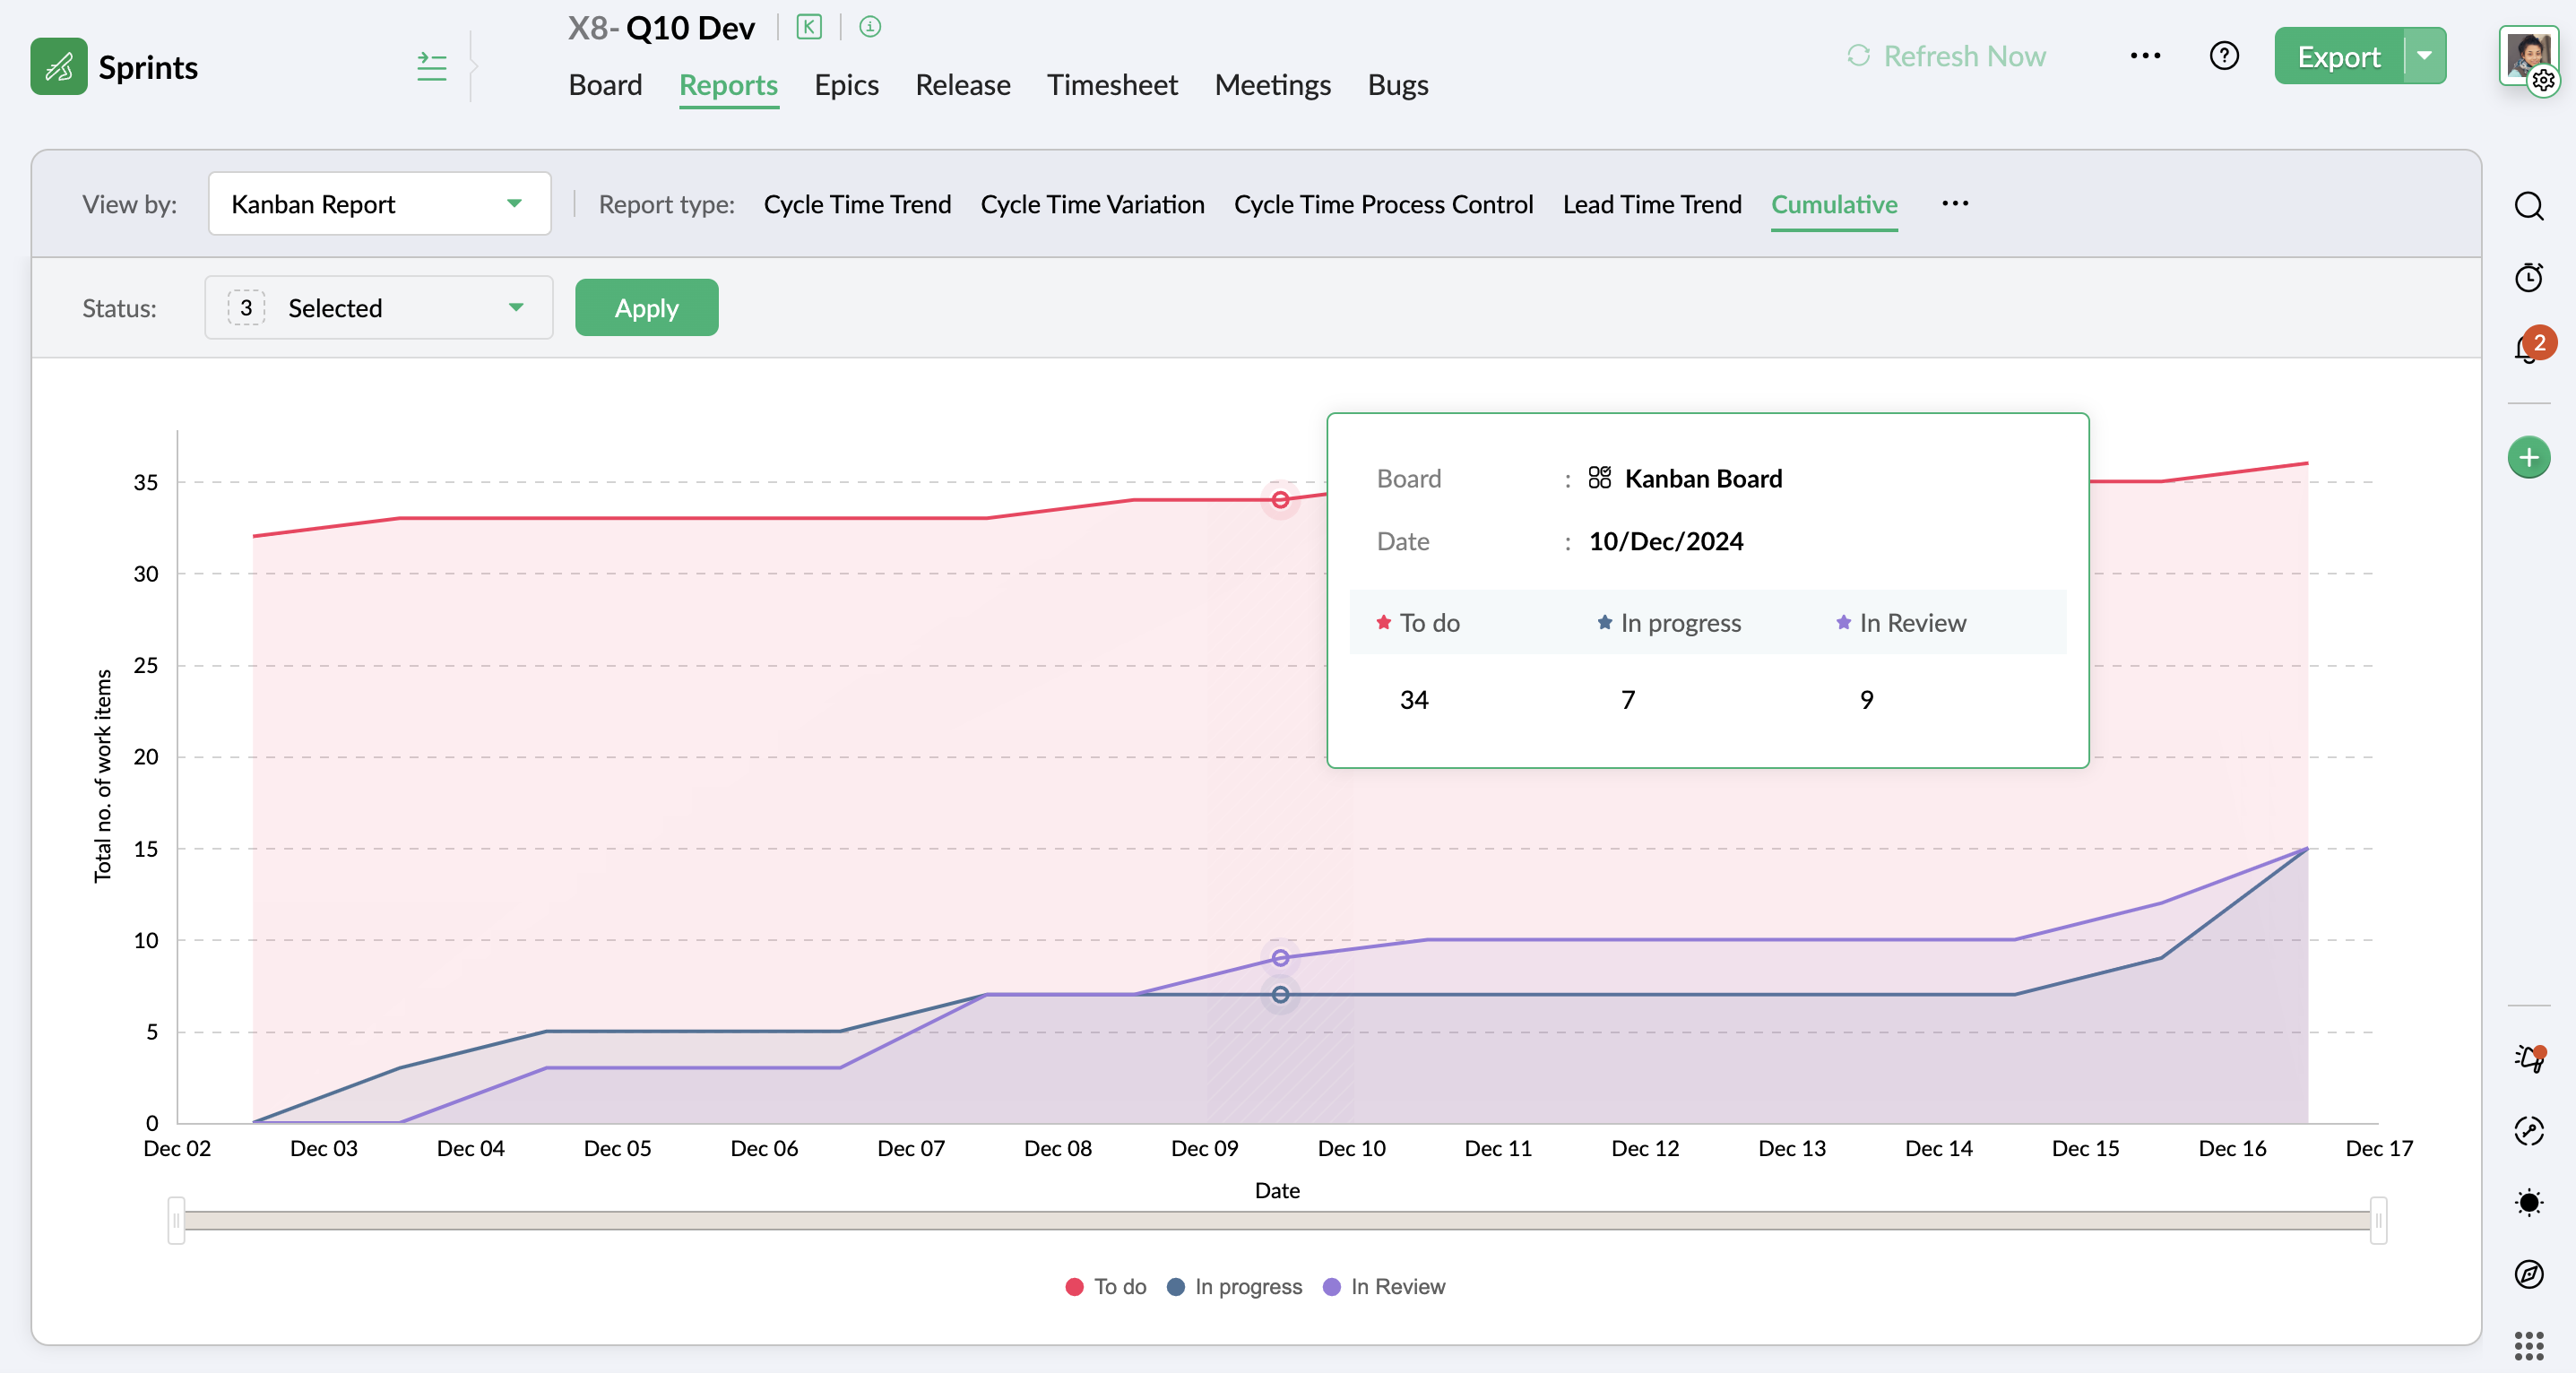The width and height of the screenshot is (2576, 1373).
Task: Toggle the To do legend series
Action: (x=1106, y=1287)
